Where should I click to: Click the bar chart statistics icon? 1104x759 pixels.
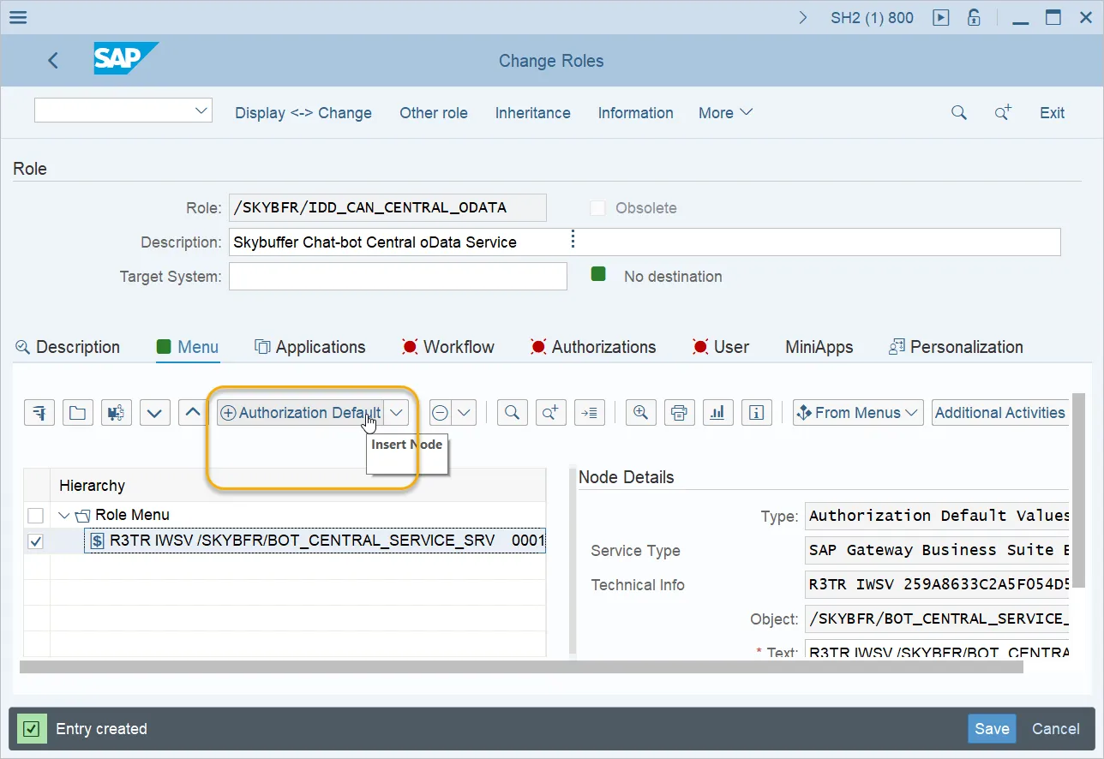click(x=717, y=413)
